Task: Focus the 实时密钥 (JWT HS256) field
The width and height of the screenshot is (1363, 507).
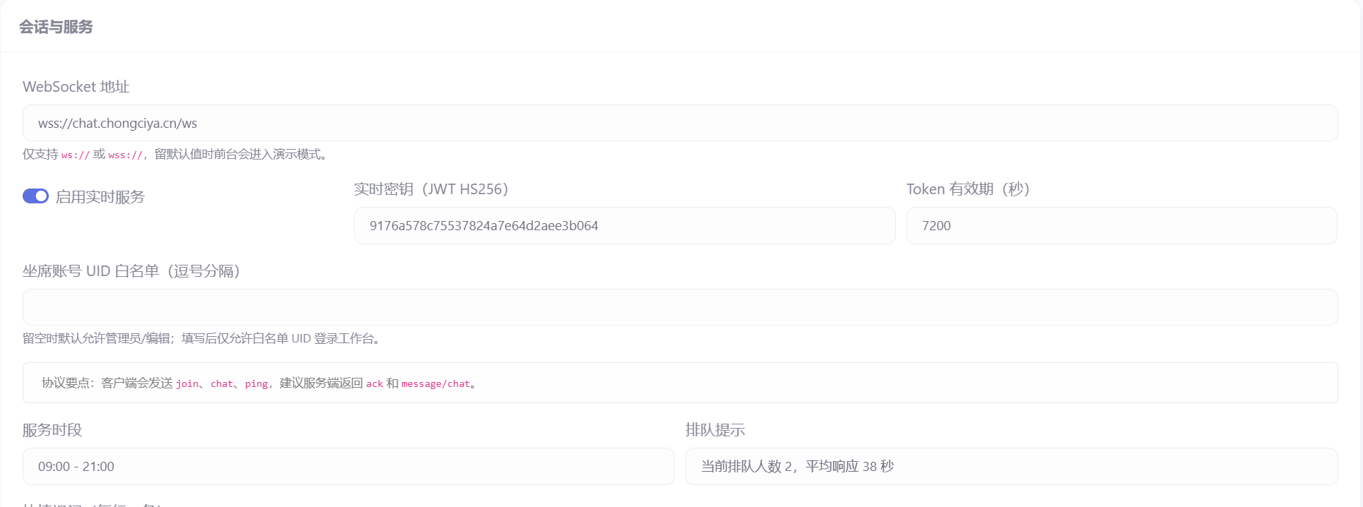Action: point(624,226)
